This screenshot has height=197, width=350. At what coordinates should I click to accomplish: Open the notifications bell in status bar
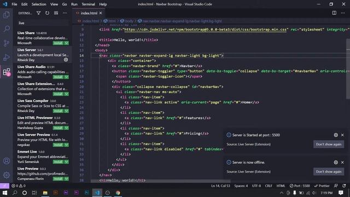tap(344, 186)
